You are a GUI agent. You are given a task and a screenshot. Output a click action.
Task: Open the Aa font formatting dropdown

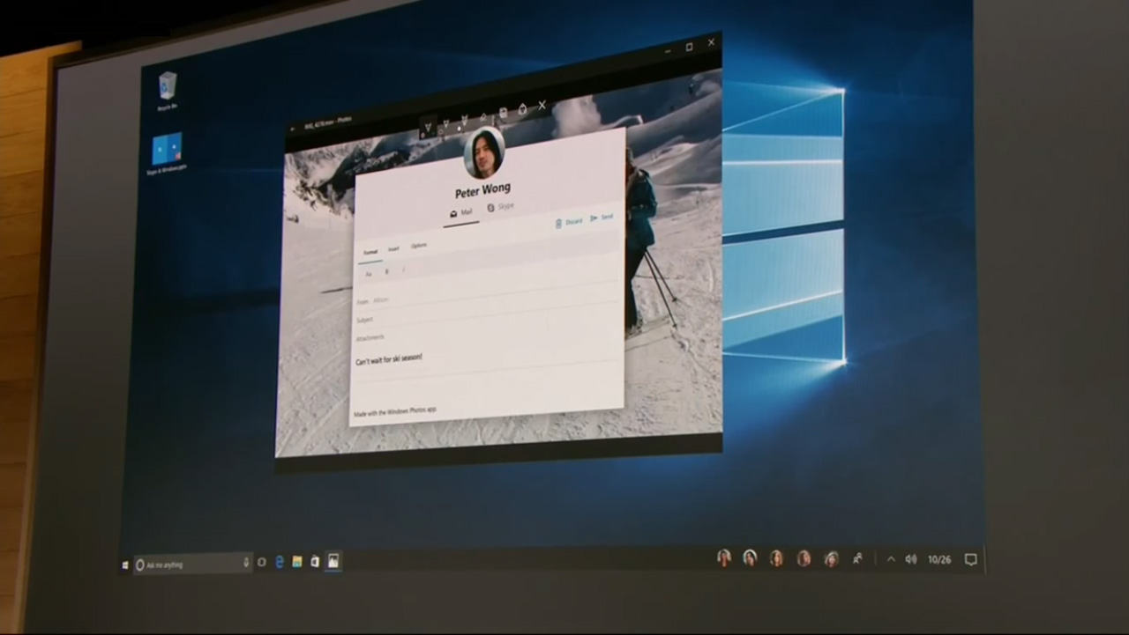point(368,273)
